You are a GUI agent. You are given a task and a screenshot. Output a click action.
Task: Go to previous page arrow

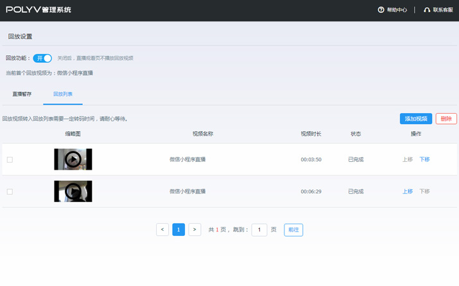[162, 229]
